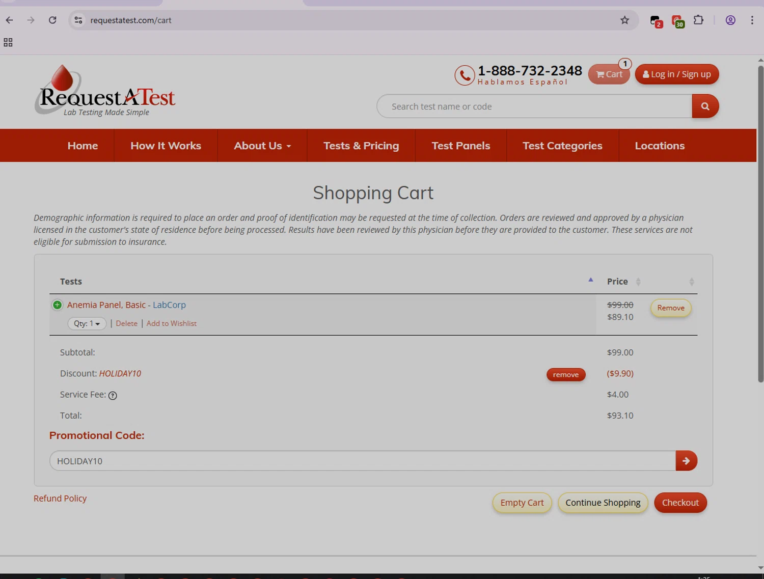
Task: Open the Chrome three-dot menu
Action: pos(752,20)
